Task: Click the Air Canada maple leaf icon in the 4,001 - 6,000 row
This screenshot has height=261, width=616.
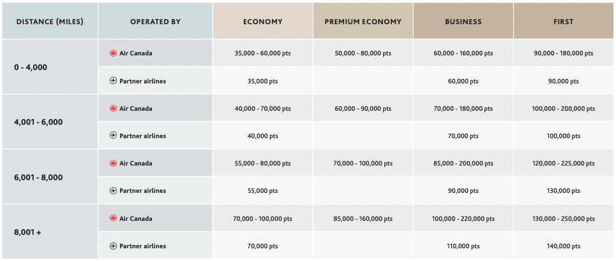Action: (114, 108)
